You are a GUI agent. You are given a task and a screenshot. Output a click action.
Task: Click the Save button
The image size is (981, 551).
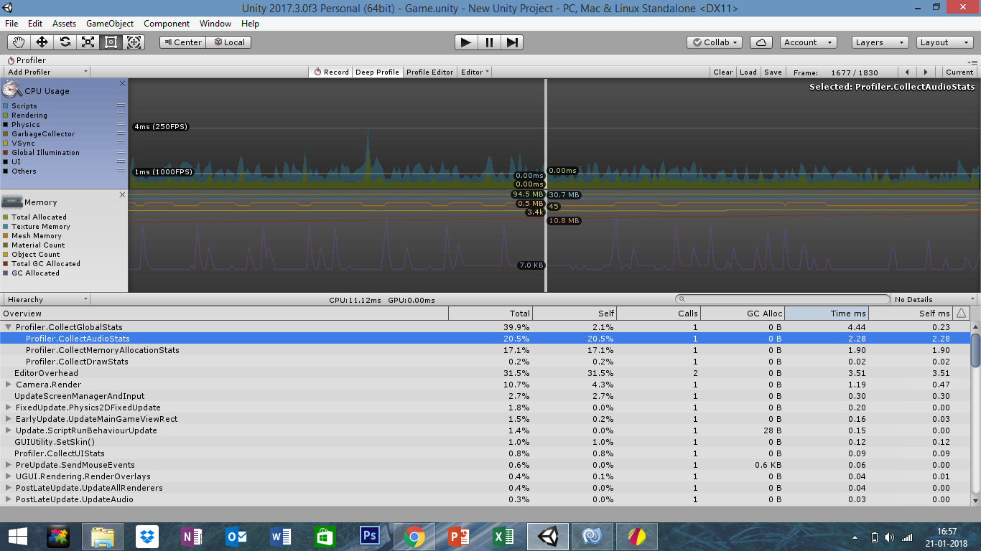[x=773, y=72]
